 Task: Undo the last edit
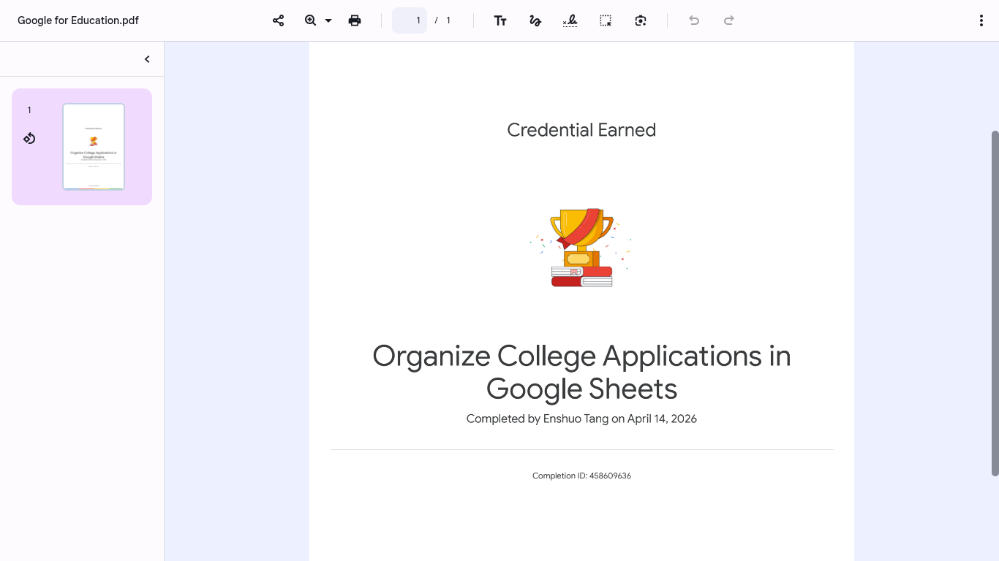(x=694, y=20)
